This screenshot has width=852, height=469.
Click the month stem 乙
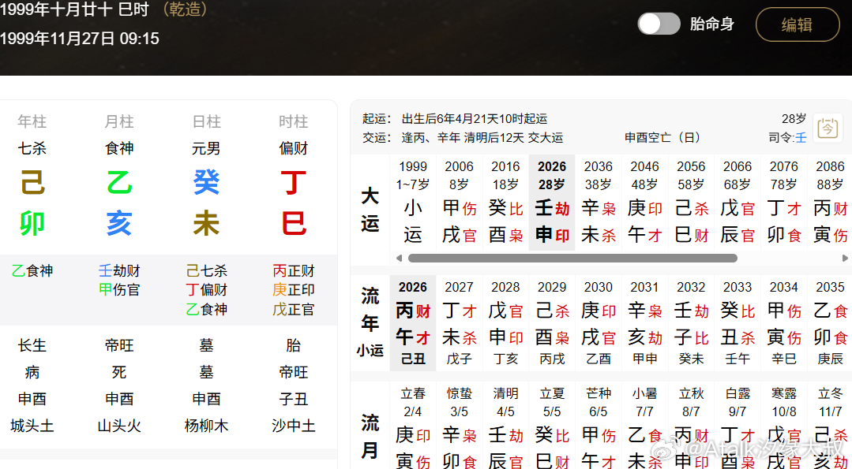[x=119, y=183]
